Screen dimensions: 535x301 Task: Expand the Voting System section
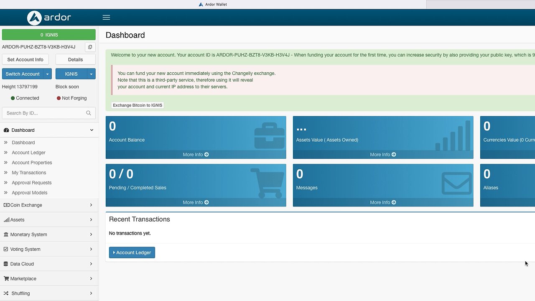(91, 249)
